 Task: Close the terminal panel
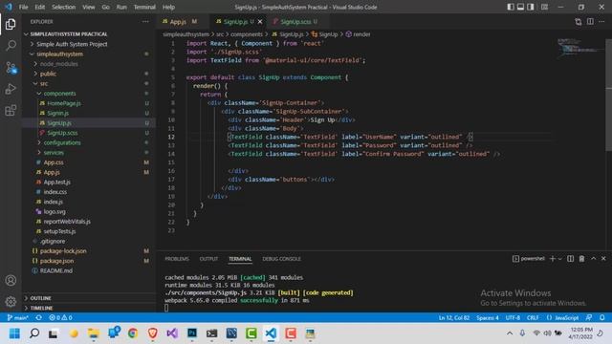click(603, 259)
